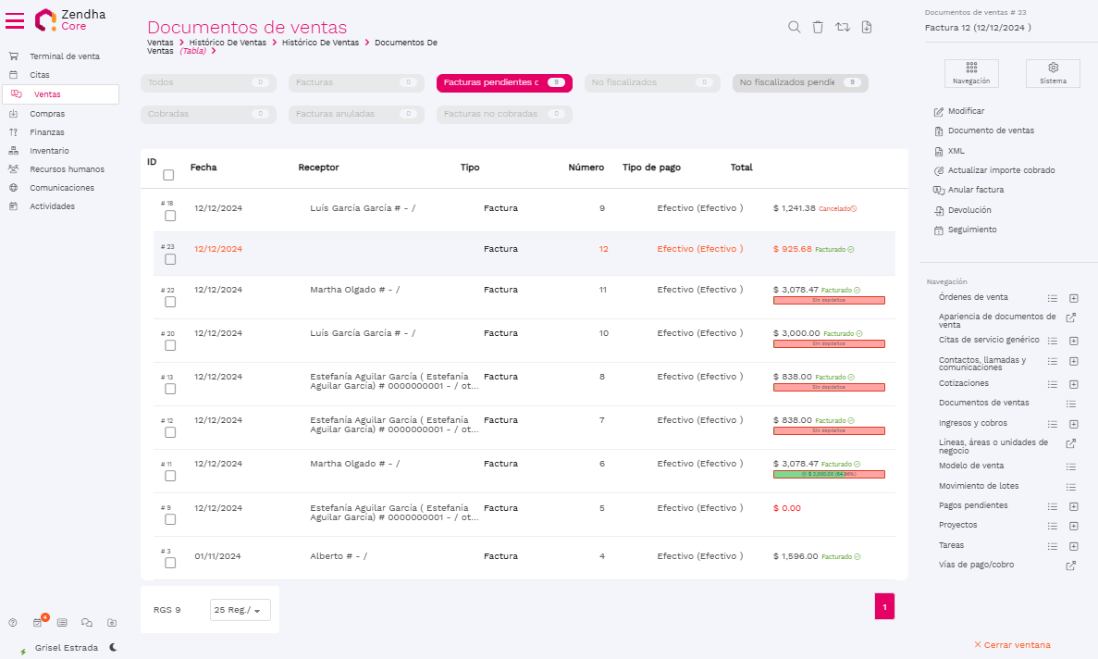Screen dimensions: 1098x659
Task: Expand the Inventario sidebar section
Action: (48, 151)
